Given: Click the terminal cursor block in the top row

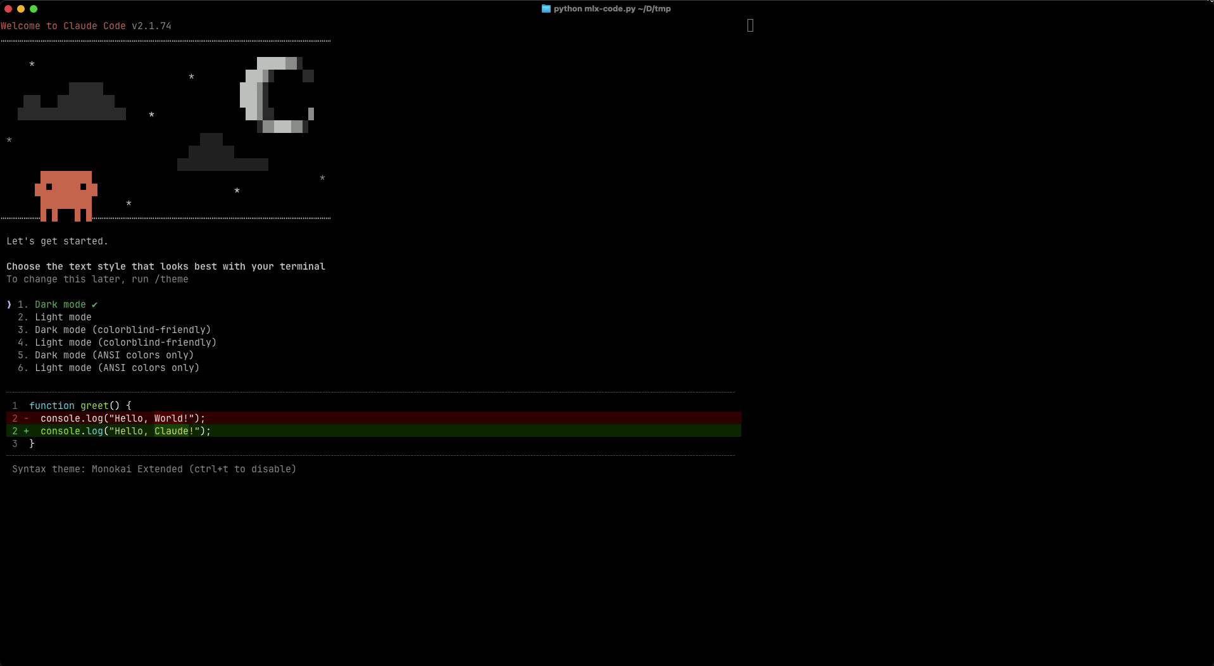Looking at the screenshot, I should click(750, 25).
